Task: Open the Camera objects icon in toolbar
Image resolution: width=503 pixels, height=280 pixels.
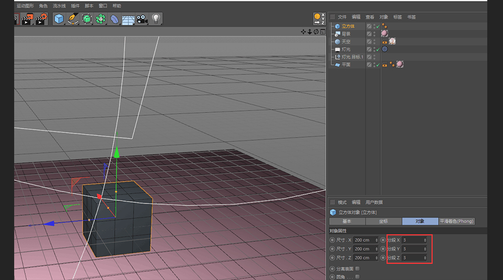Action: click(x=141, y=19)
